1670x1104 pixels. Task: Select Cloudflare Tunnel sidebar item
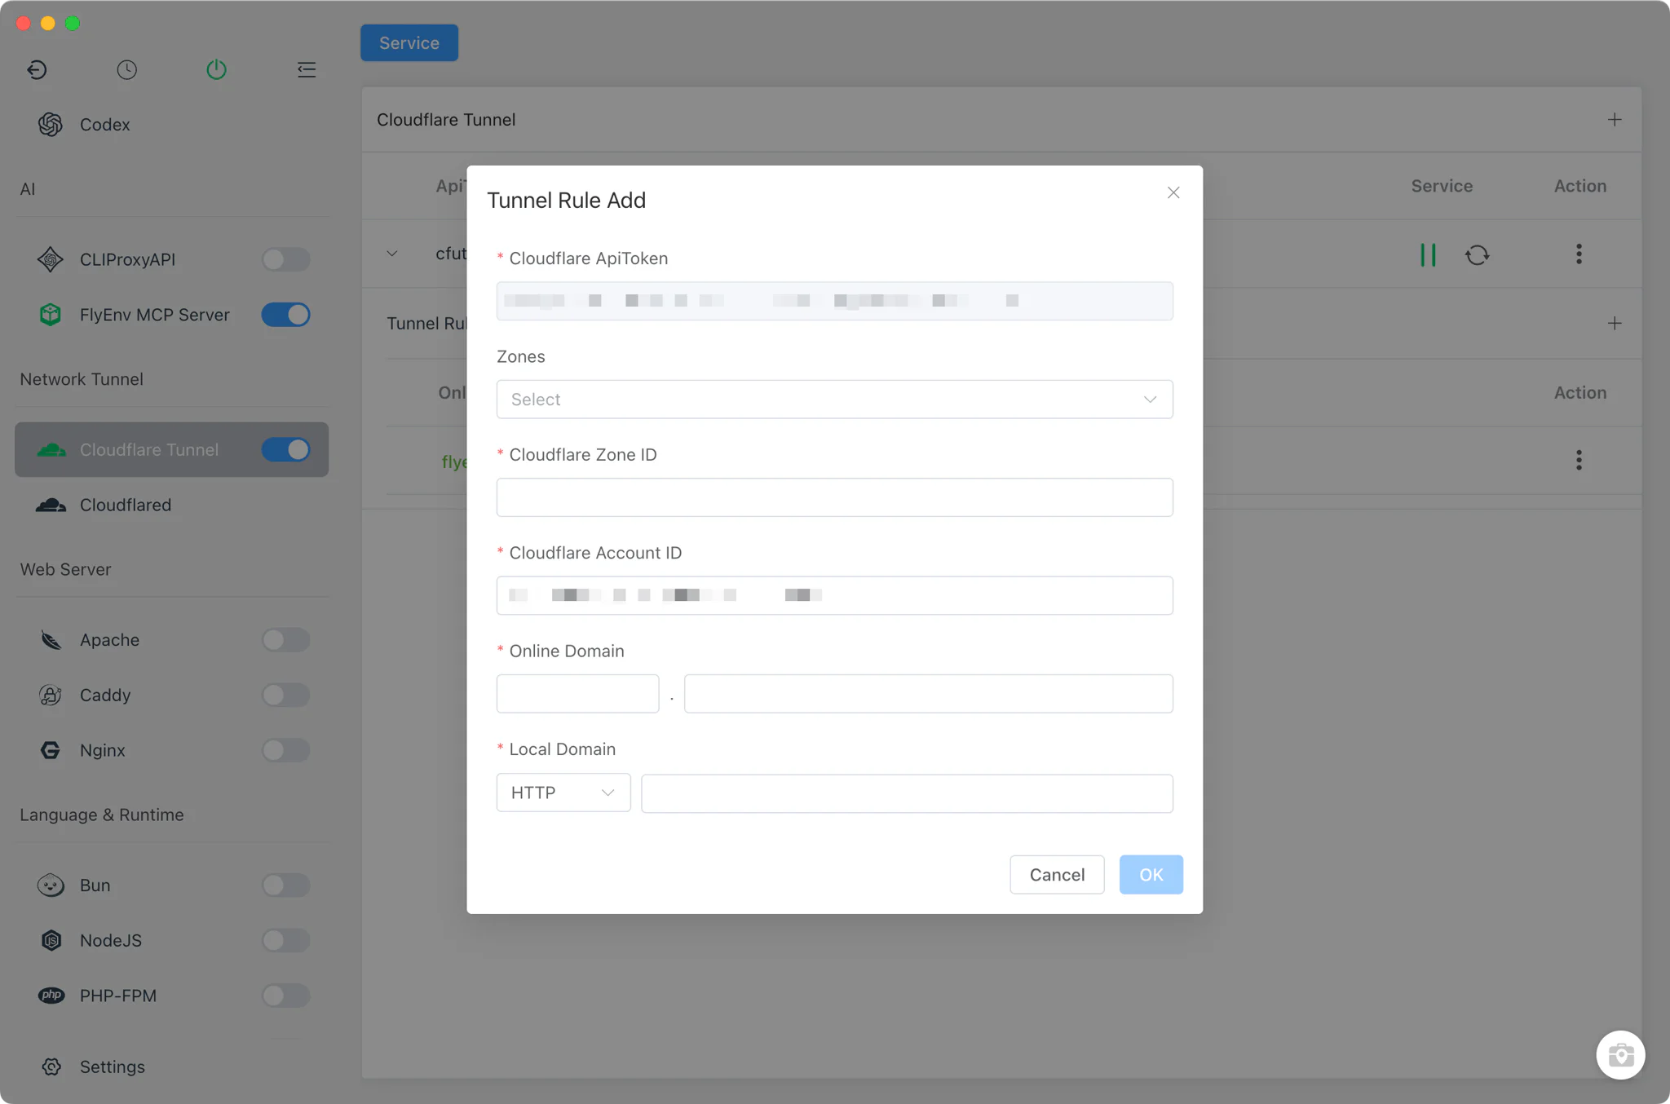pyautogui.click(x=171, y=449)
